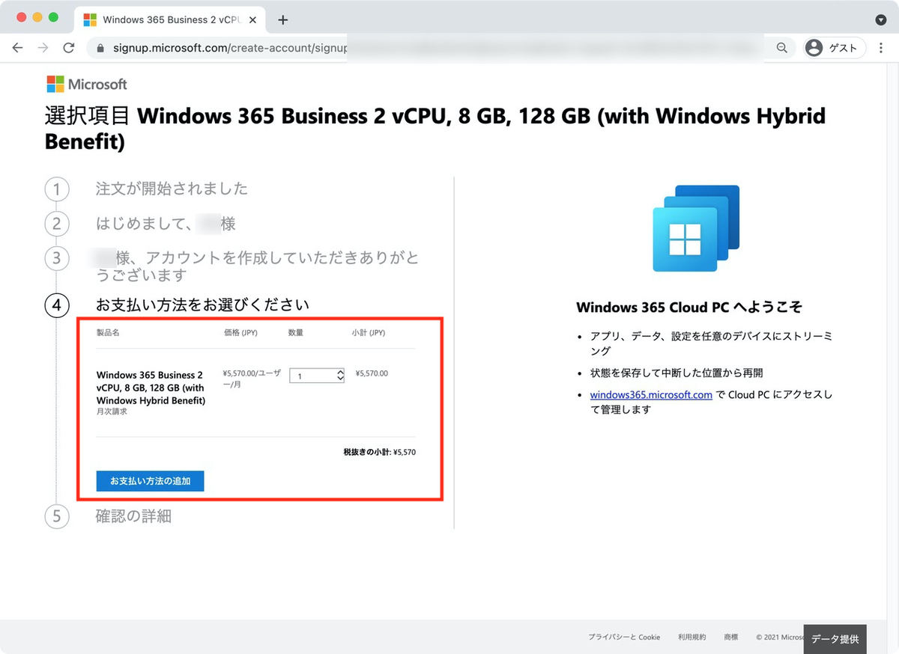
Task: Click the step 3 account created heading
Action: [x=258, y=266]
